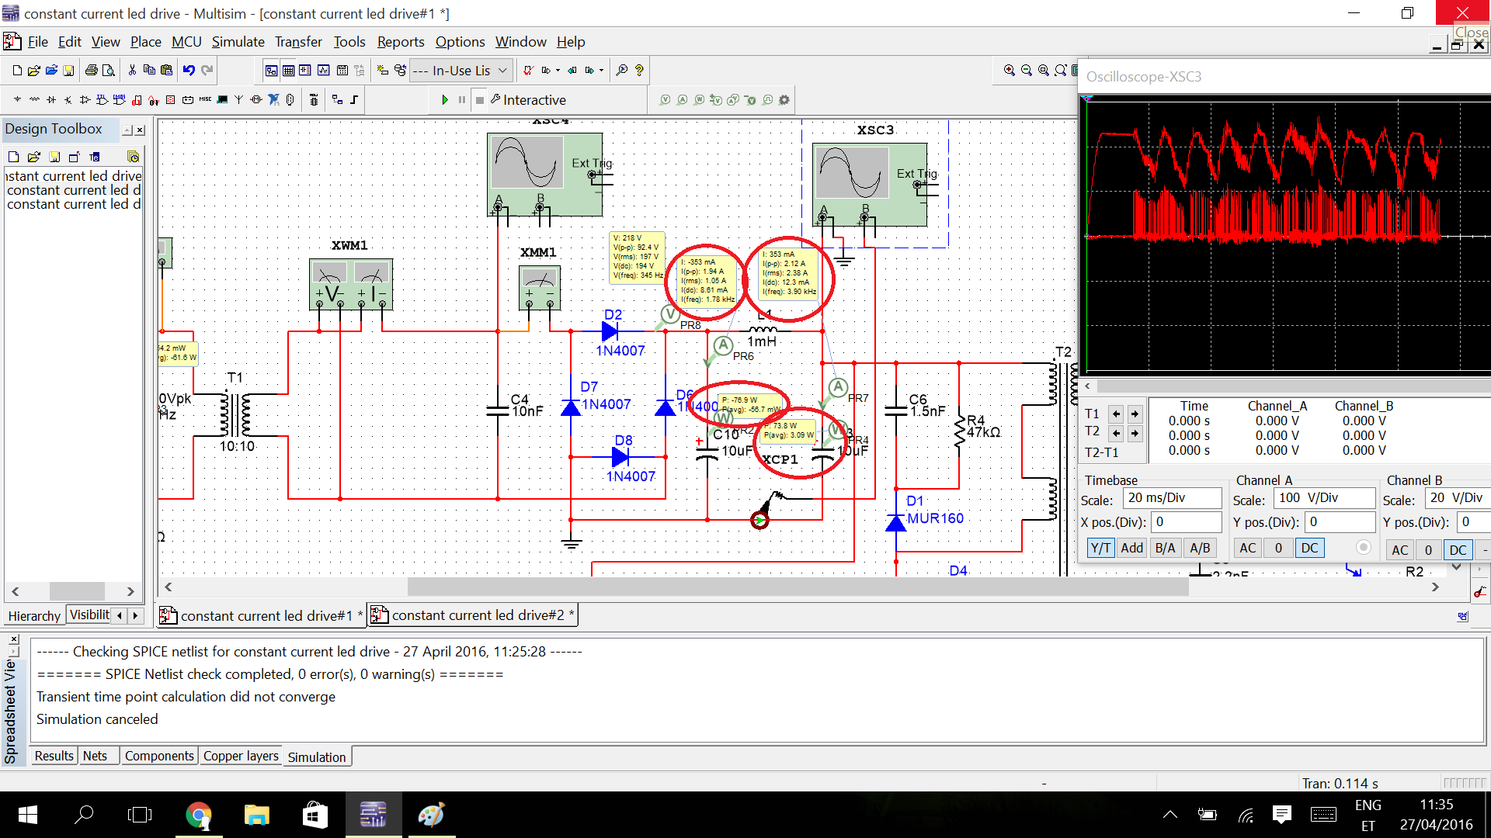This screenshot has height=838, width=1491.
Task: Enable B/A display mode on oscilloscope
Action: [1165, 549]
